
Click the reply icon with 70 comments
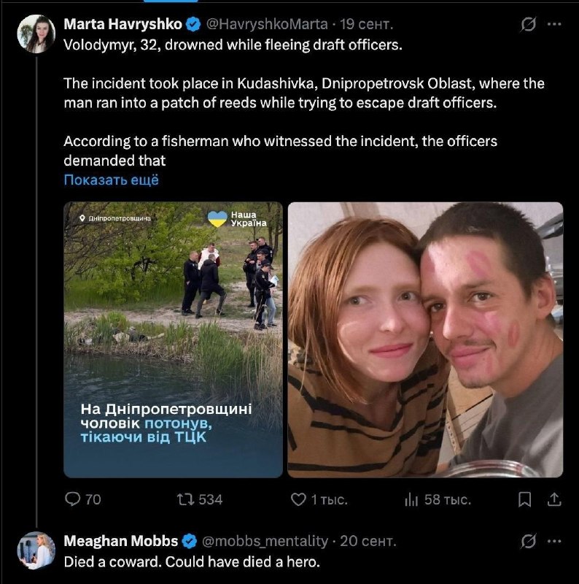pos(73,499)
